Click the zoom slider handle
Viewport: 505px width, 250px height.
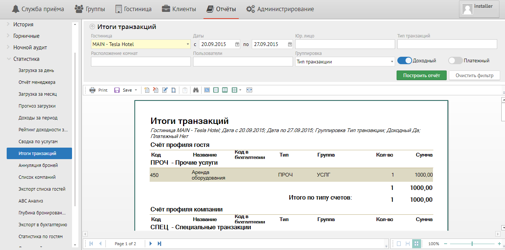click(472, 244)
